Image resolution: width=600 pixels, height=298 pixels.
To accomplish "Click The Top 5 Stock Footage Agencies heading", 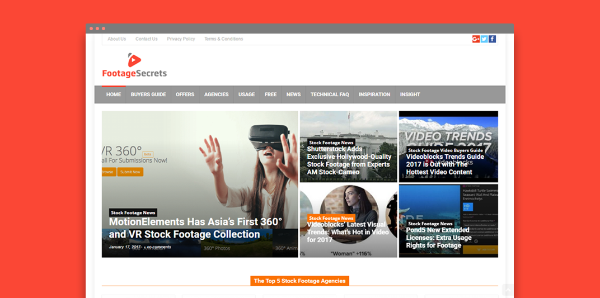I will [300, 281].
